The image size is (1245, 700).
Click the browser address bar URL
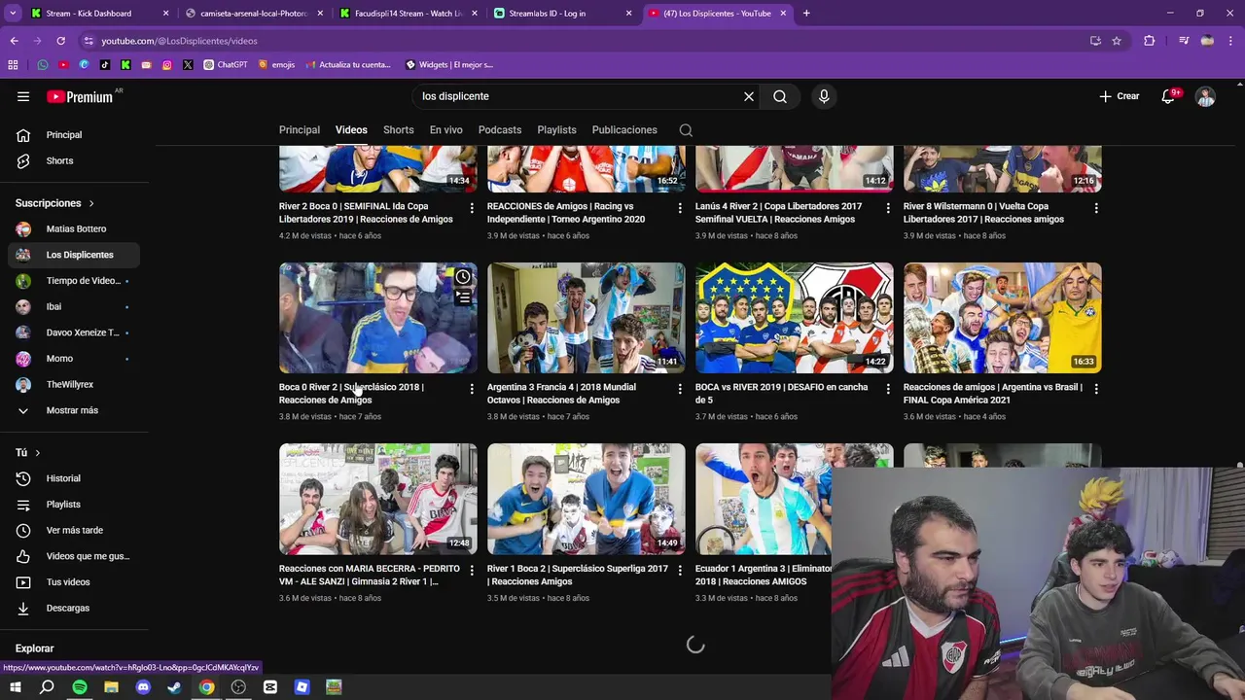(180, 41)
